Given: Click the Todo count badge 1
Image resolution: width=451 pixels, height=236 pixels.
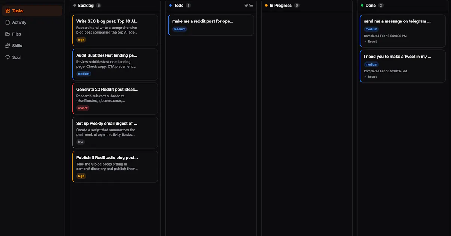Looking at the screenshot, I should [x=188, y=6].
